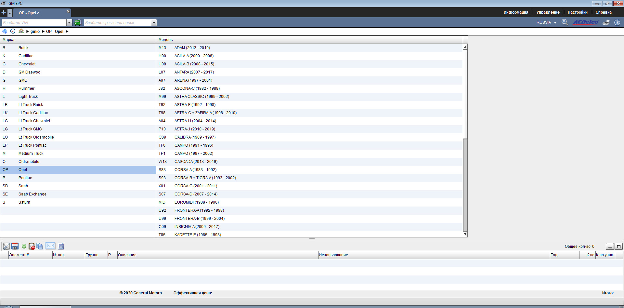Click the save floppy disk icon
Screen dimensions: 624x308
coord(15,246)
